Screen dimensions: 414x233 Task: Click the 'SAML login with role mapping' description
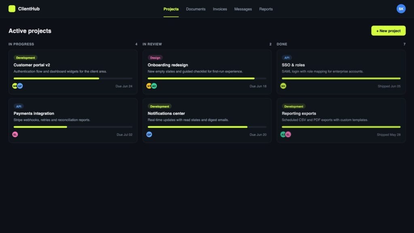[x=322, y=71]
